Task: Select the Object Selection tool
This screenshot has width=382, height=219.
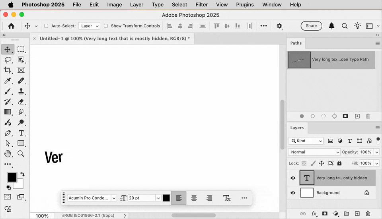Action: (x=21, y=60)
